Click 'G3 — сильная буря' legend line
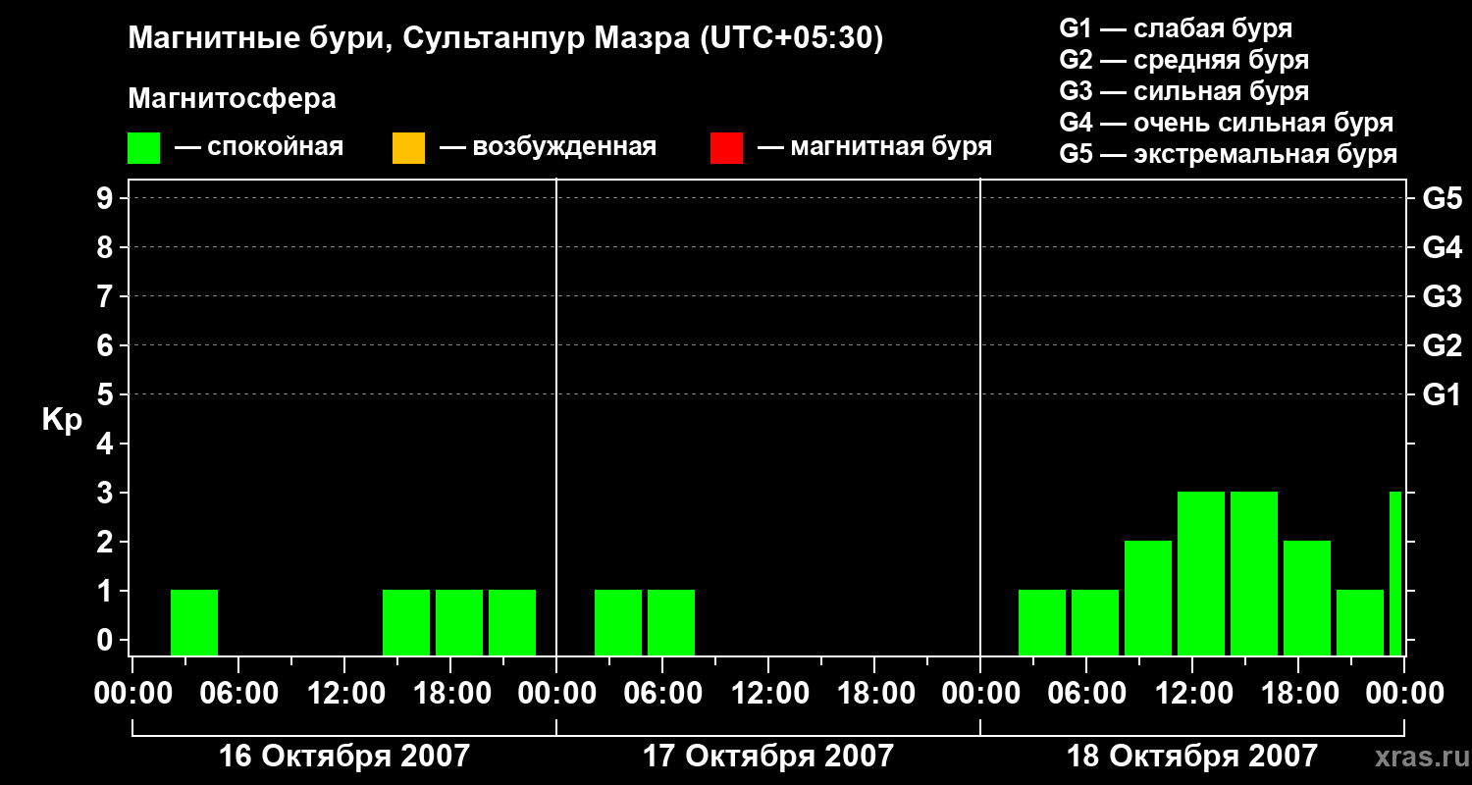1472x785 pixels. pos(1183,91)
